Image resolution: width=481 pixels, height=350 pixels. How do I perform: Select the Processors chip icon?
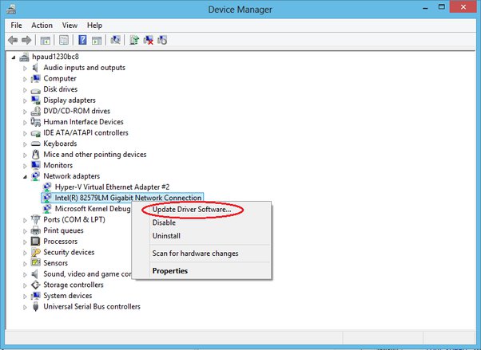click(x=36, y=242)
